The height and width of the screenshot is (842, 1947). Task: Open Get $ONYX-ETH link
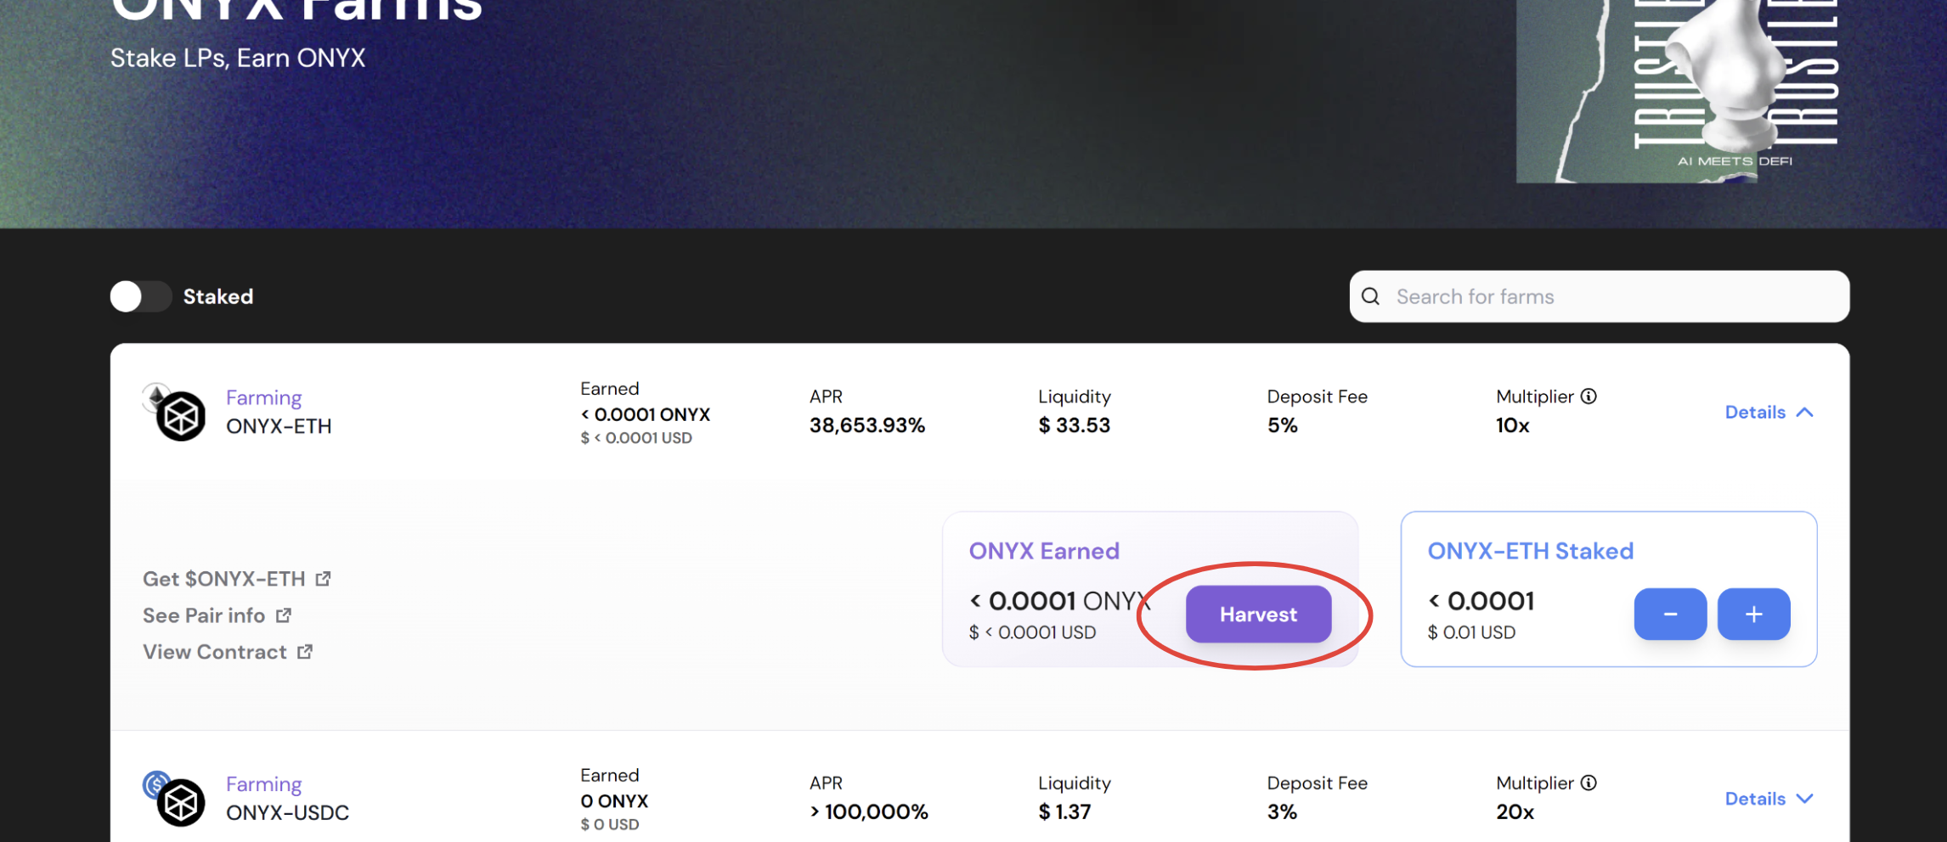[224, 579]
